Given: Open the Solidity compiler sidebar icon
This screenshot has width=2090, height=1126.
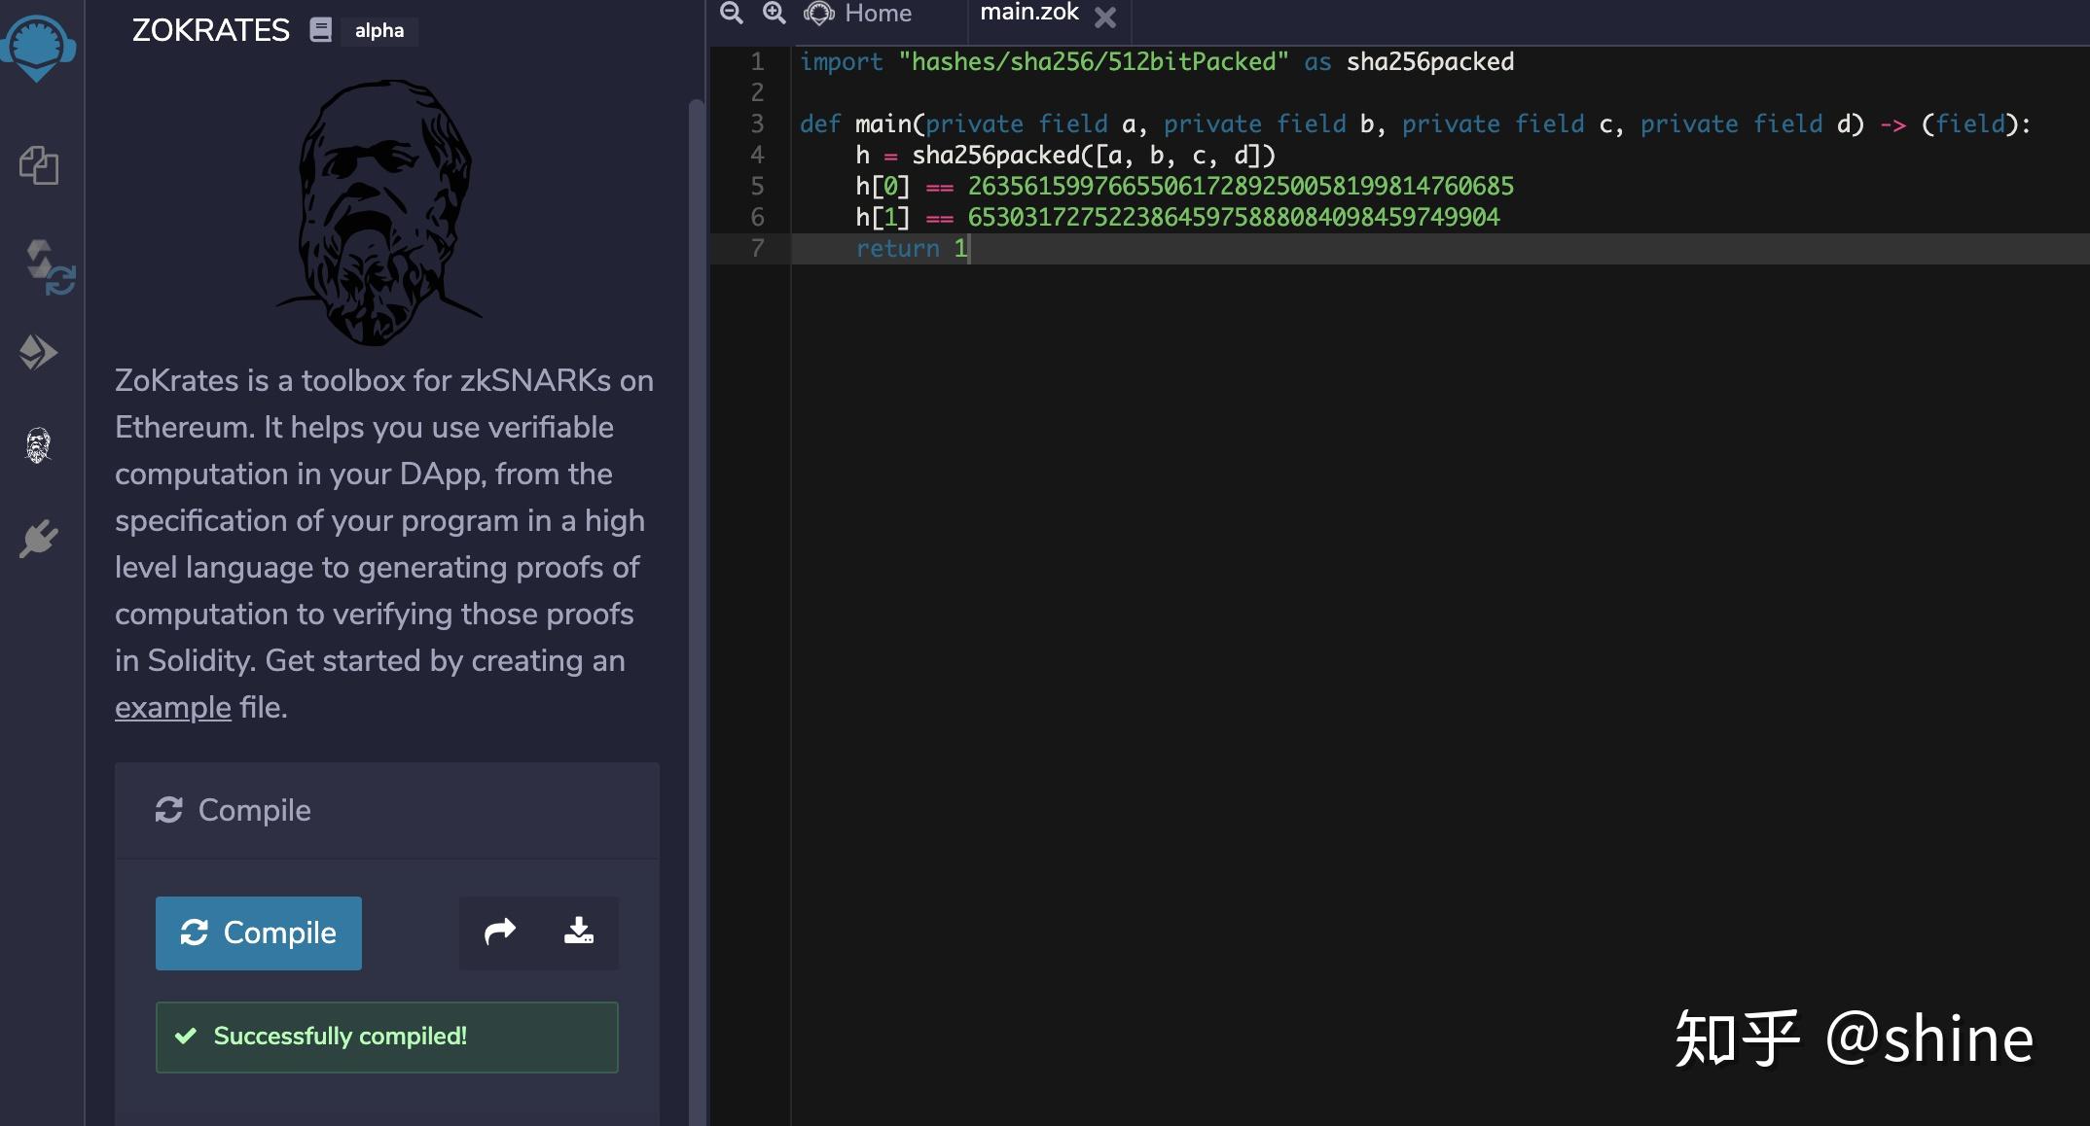Looking at the screenshot, I should 49,268.
